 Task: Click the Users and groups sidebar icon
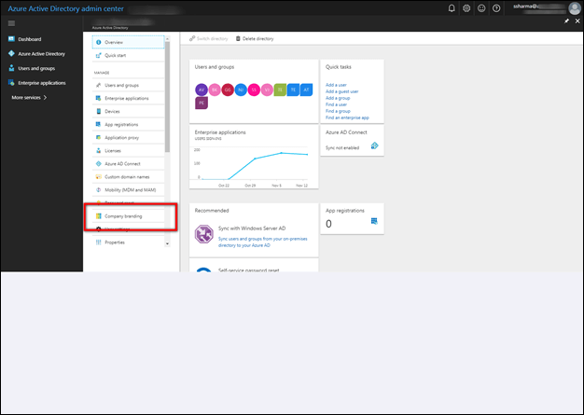pyautogui.click(x=11, y=68)
